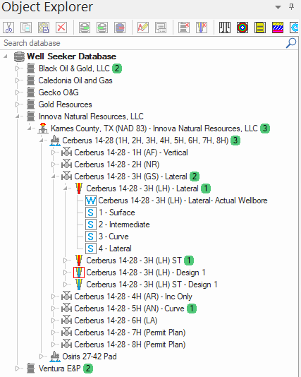Collapse the Cerberus 14-28 pad facility node

point(42,140)
